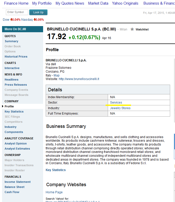Click the red Nasdaq down arrow
The width and height of the screenshot is (175, 202).
click(34, 20)
